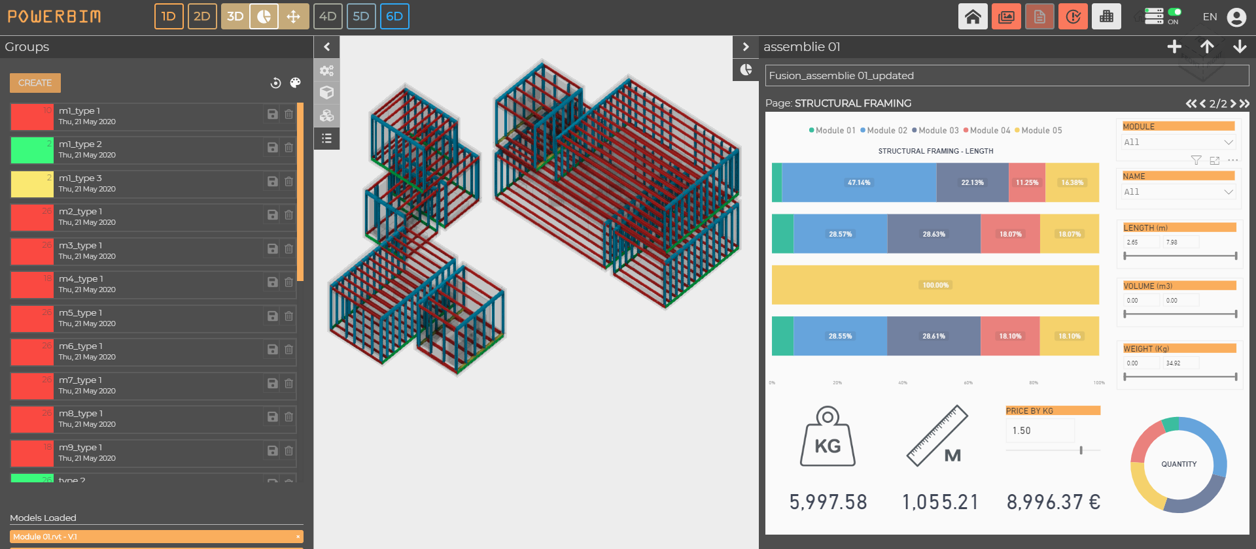Click the PRICE BY KG value field

coord(1040,431)
